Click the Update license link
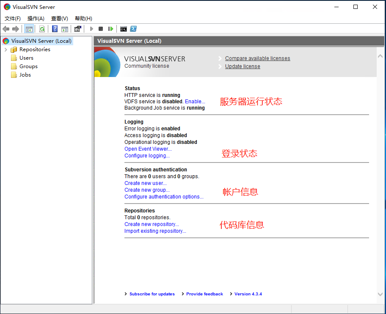This screenshot has width=386, height=314. [x=243, y=66]
